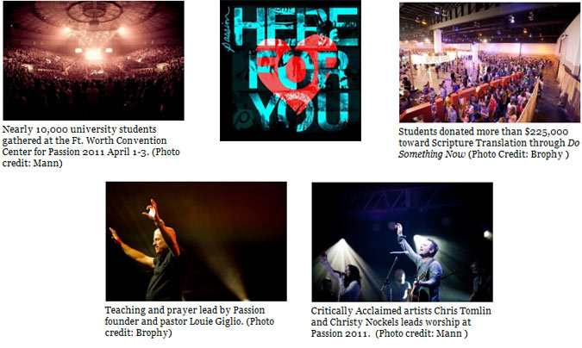The width and height of the screenshot is (582, 348).
Task: Open the convention hall crowd photo
Action: pos(490,62)
